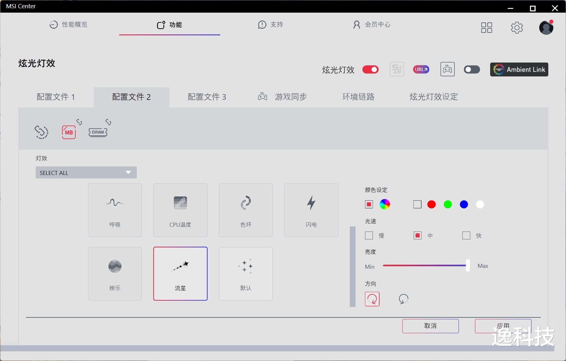Choose the 娱乐 entertainment effect
566x361 pixels.
point(115,274)
